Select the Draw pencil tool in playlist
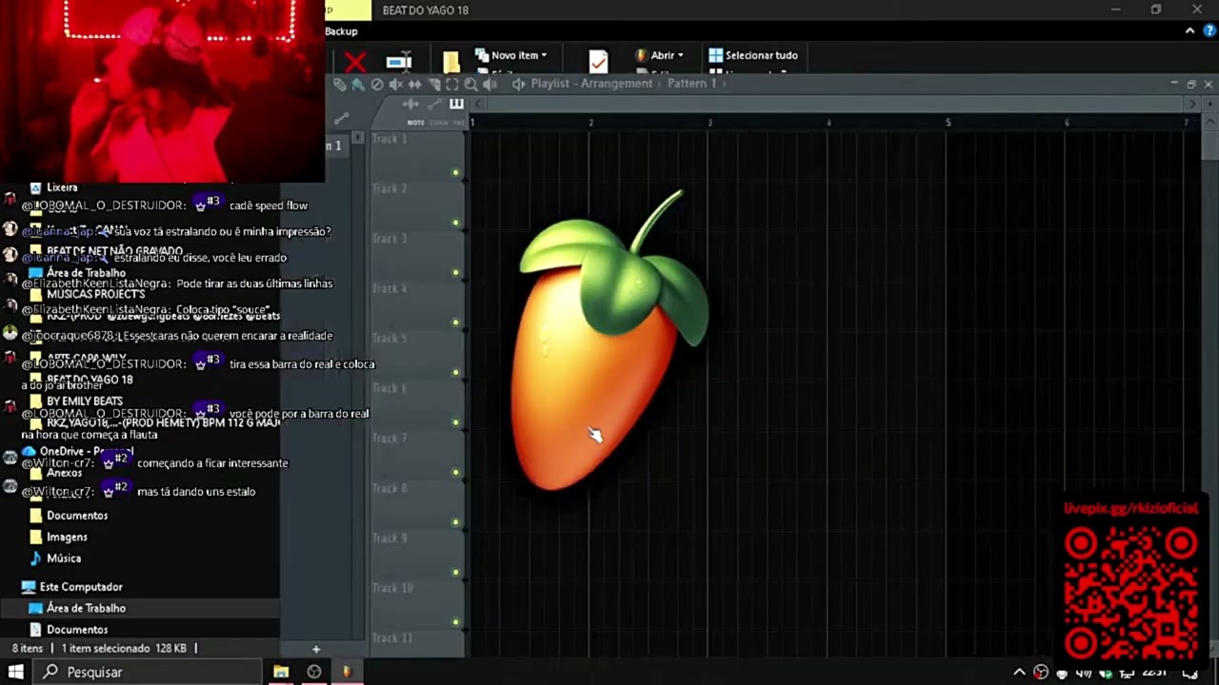This screenshot has height=685, width=1219. click(x=340, y=84)
